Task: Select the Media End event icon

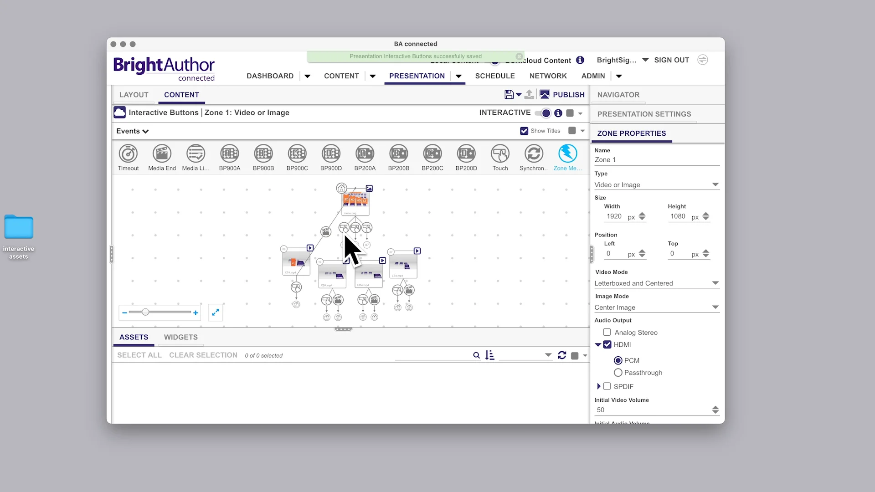Action: (162, 154)
